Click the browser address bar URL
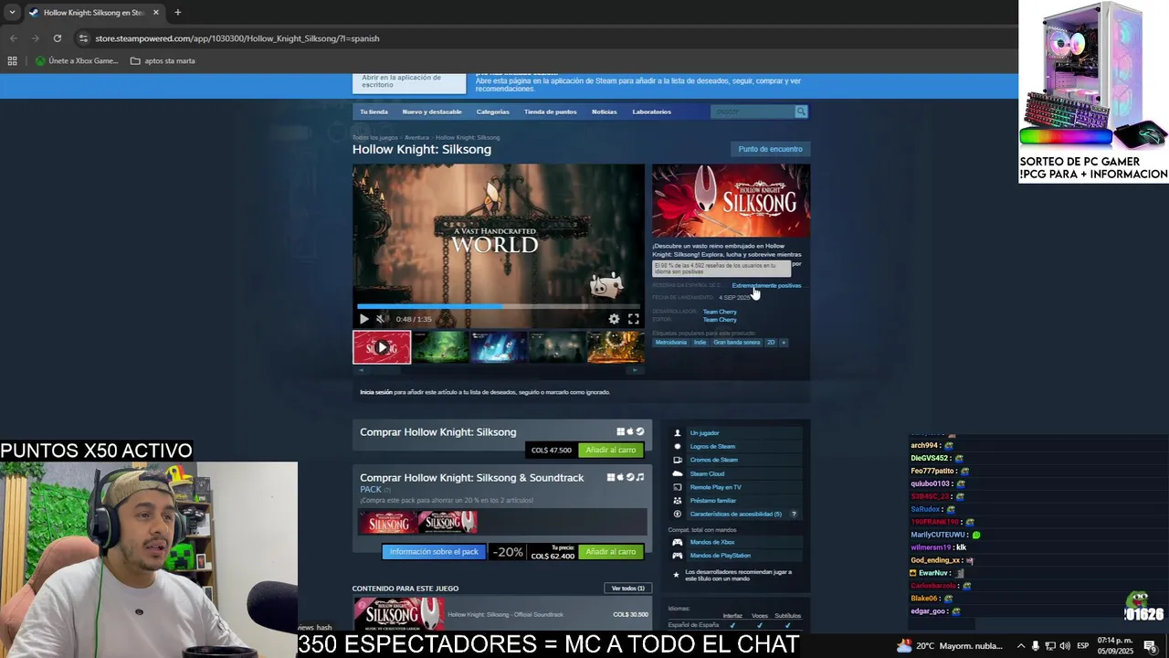 click(x=237, y=38)
